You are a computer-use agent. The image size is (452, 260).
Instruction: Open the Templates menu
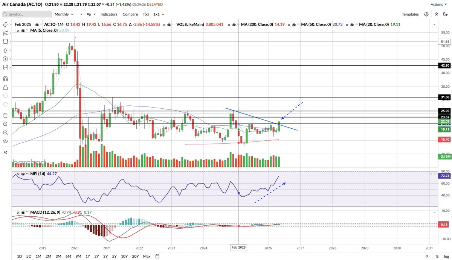[x=410, y=14]
